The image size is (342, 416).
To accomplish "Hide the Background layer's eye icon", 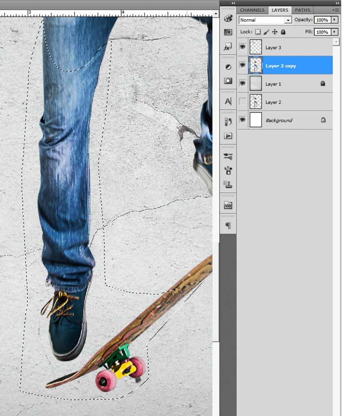I will (x=242, y=120).
